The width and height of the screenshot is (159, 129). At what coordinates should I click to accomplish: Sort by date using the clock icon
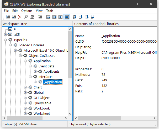86,17
